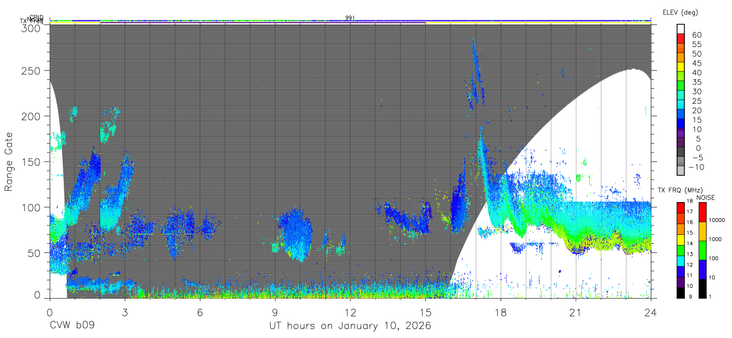This screenshot has width=732, height=338.
Task: Click the green 13–14 MHz segment of TX FRQ bar
Action: tap(681, 250)
